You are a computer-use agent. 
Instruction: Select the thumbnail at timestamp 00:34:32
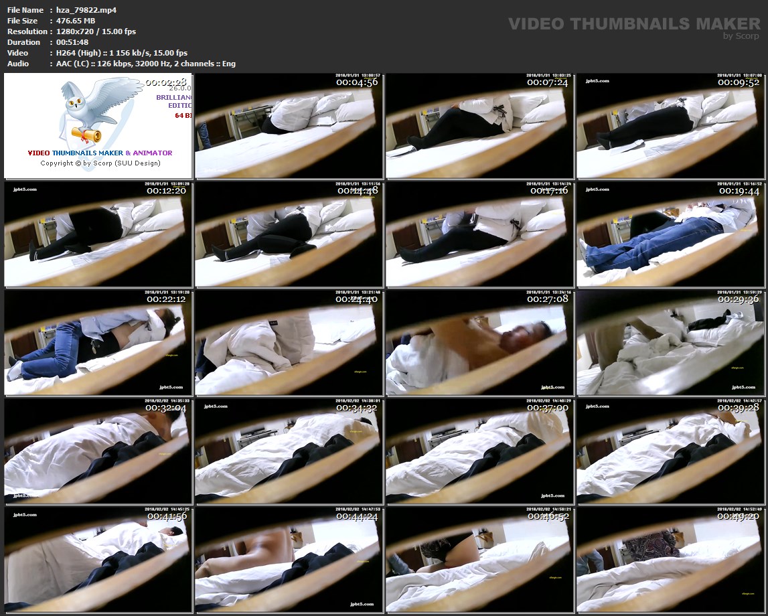click(289, 451)
